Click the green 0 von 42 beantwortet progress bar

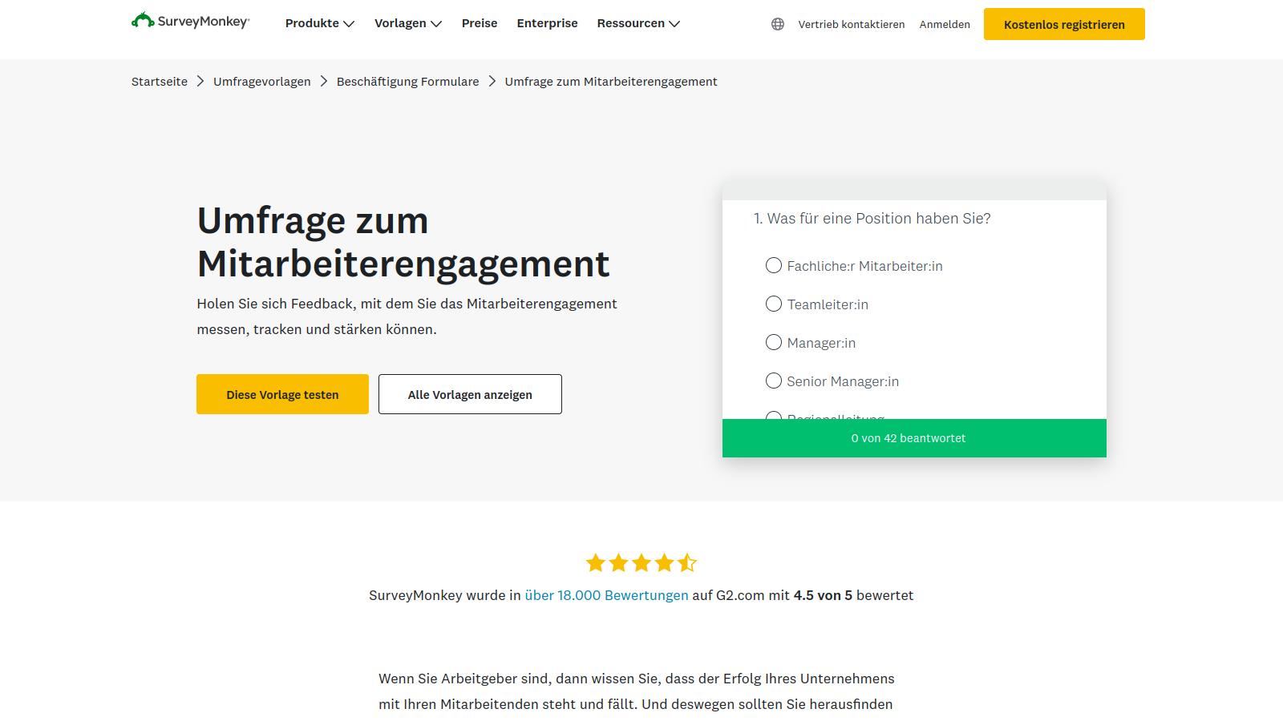[x=914, y=438]
